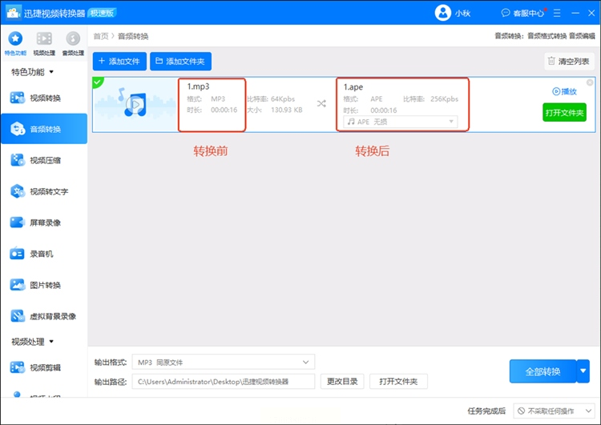Start conversion with 全部转换
601x425 pixels.
click(543, 371)
